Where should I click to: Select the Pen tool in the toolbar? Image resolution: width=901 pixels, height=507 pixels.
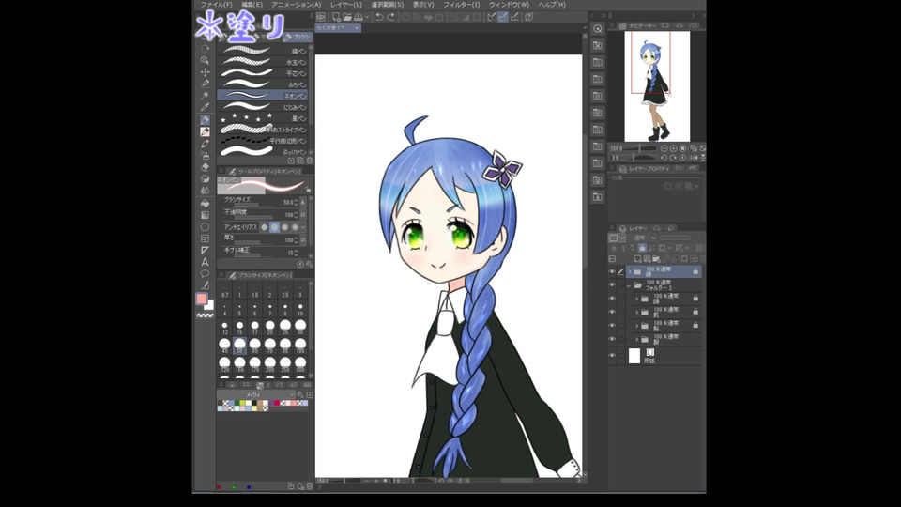coord(205,119)
